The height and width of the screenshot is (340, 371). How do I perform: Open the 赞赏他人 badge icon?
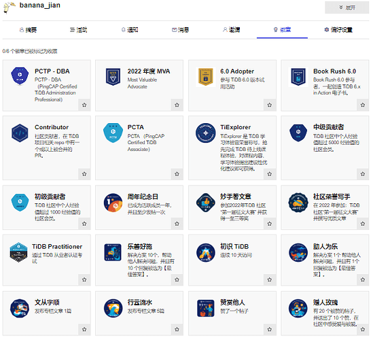click(206, 308)
